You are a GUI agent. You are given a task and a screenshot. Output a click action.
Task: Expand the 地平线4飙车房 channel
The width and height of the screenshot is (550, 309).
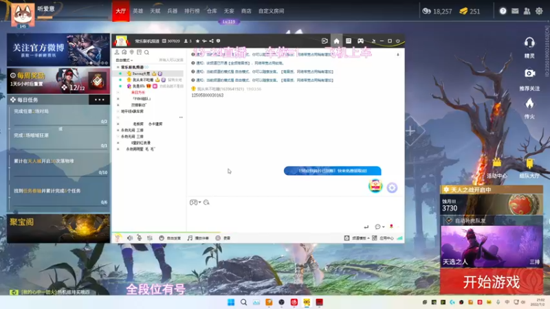[x=118, y=111]
